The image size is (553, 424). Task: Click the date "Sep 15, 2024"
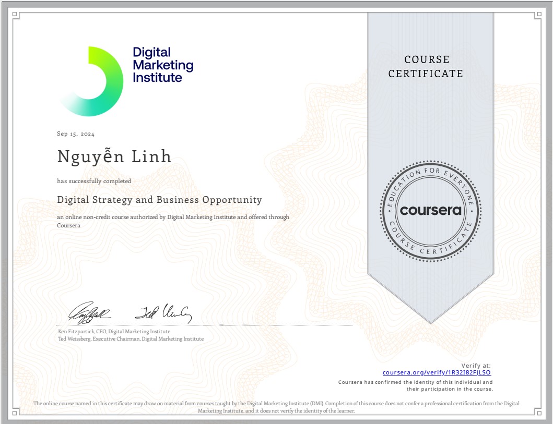point(76,134)
